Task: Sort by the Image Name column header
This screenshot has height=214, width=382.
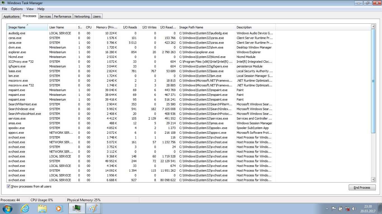Action: pyautogui.click(x=27, y=27)
